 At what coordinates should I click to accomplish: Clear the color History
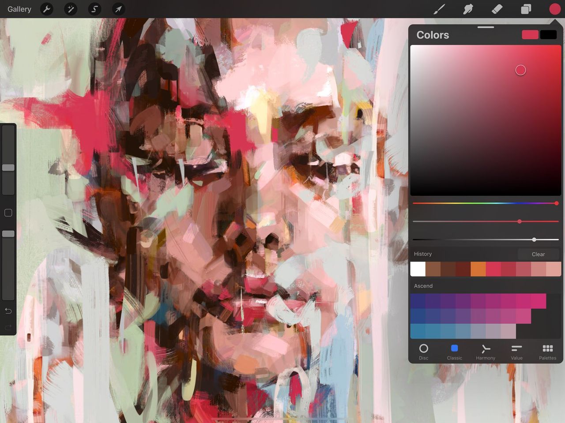[x=538, y=254]
